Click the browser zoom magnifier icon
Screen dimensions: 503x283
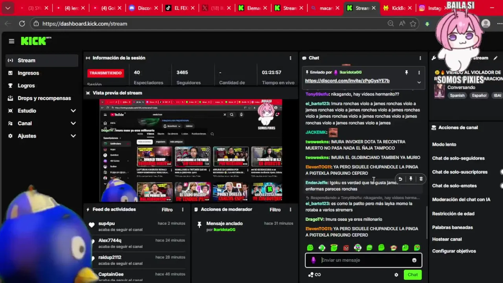tap(391, 24)
